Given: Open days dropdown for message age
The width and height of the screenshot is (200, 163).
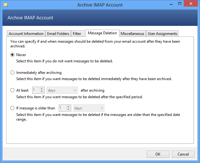Looking at the screenshot, I should point(89,108).
